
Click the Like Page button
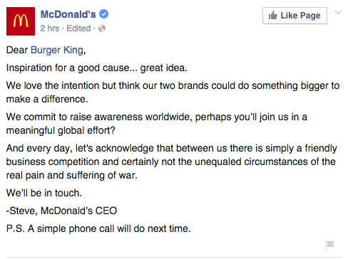(295, 16)
